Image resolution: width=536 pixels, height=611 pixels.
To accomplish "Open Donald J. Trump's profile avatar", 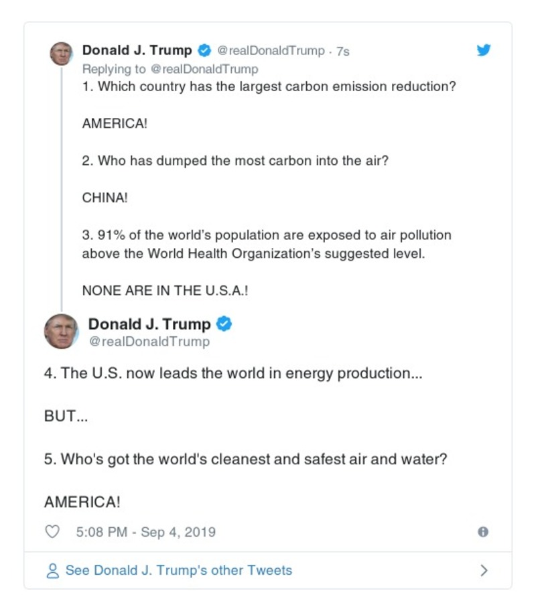I will pos(61,53).
